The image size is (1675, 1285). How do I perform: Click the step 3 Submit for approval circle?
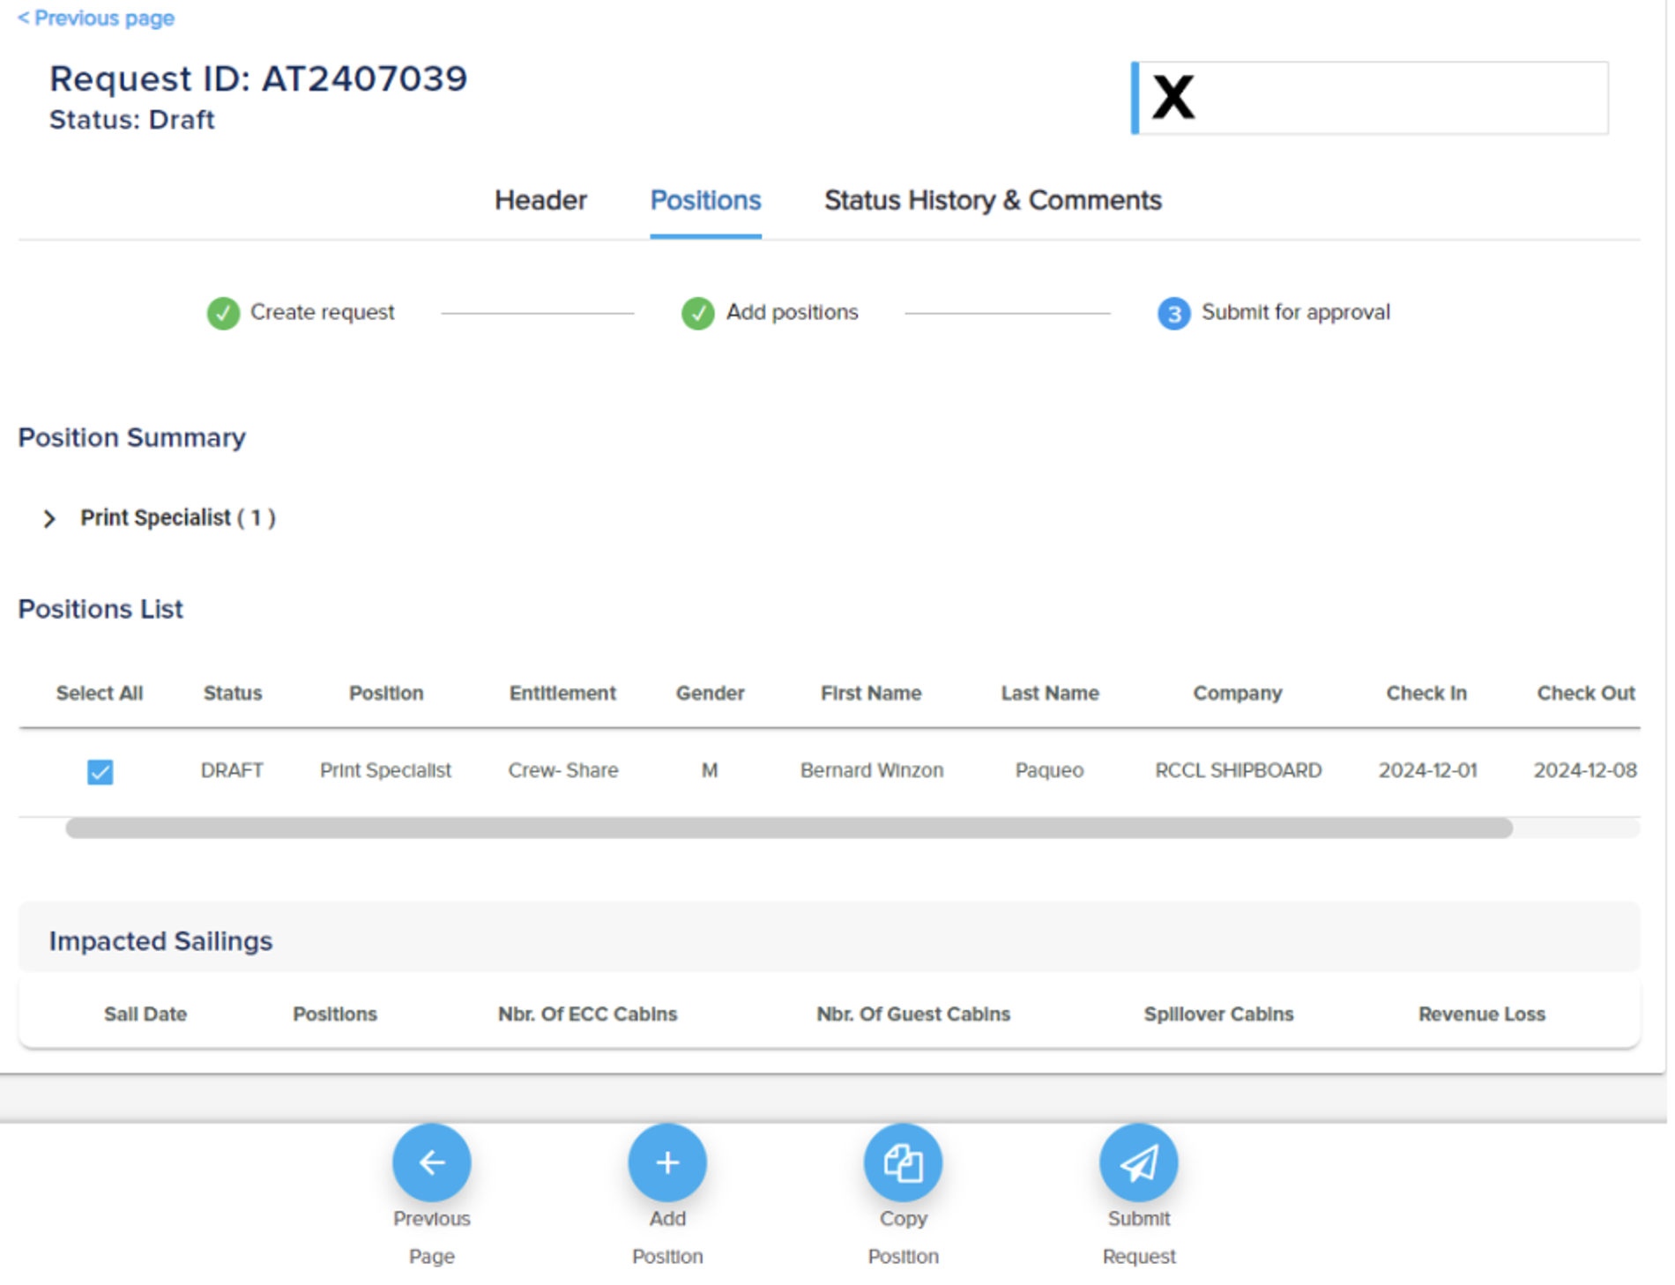tap(1173, 313)
